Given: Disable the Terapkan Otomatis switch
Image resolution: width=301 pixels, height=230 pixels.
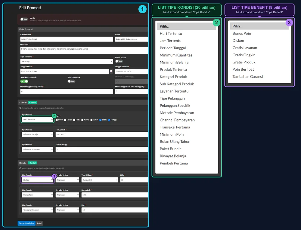Looking at the screenshot, I should point(24,81).
